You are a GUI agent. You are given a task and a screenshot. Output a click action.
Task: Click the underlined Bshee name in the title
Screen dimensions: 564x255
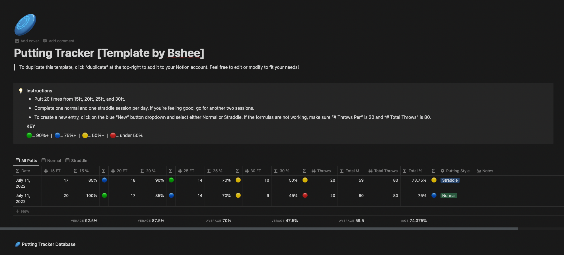pyautogui.click(x=184, y=53)
